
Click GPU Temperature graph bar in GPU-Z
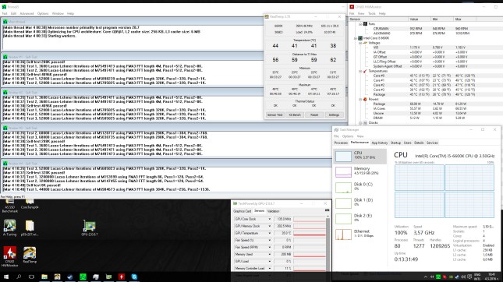pos(310,233)
